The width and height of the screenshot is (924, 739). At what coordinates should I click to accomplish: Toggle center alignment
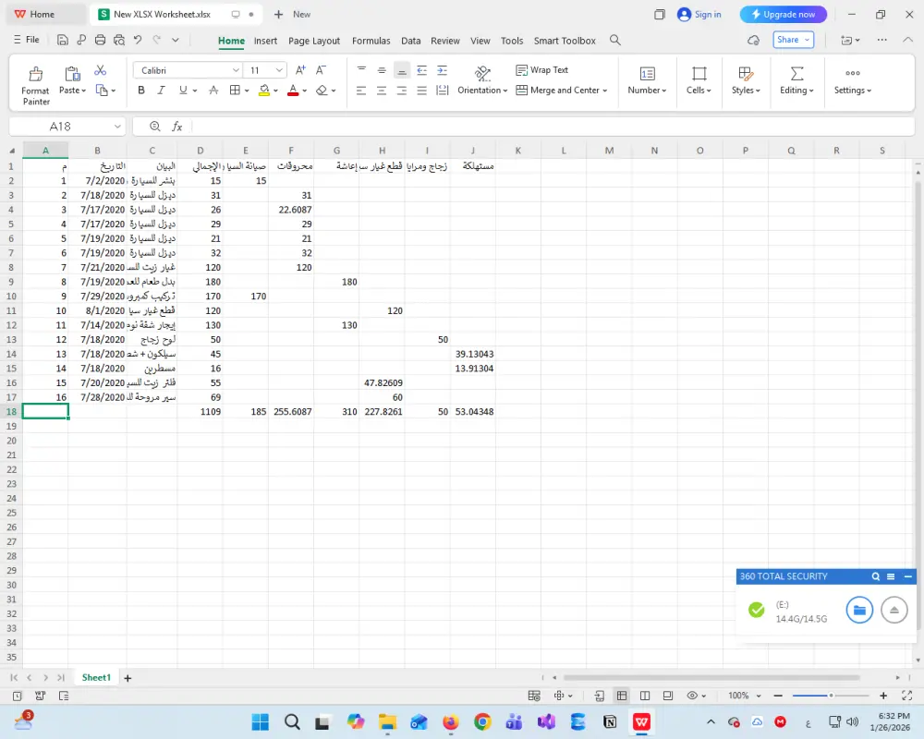click(382, 90)
